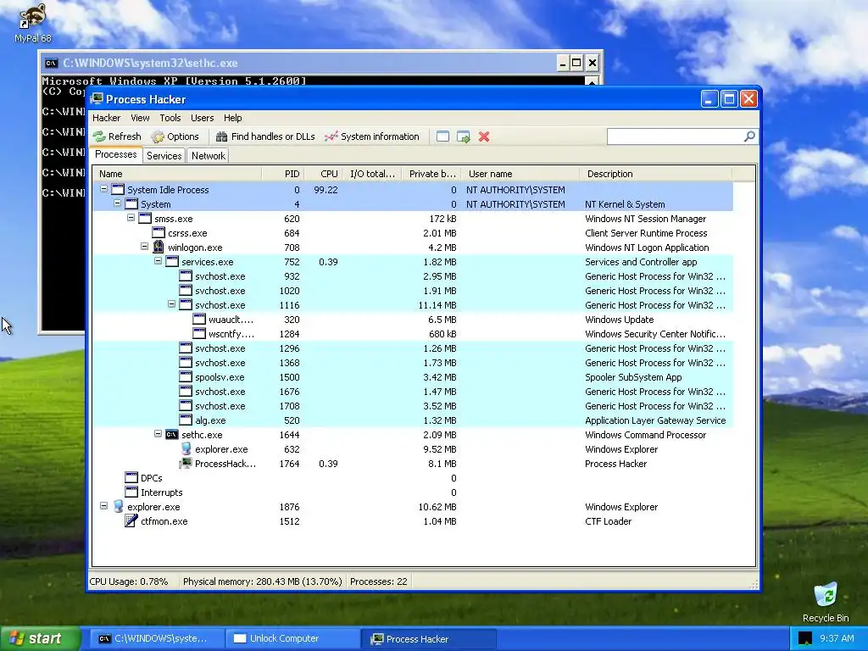This screenshot has height=651, width=868.
Task: Click the system tray black icon
Action: (x=805, y=639)
